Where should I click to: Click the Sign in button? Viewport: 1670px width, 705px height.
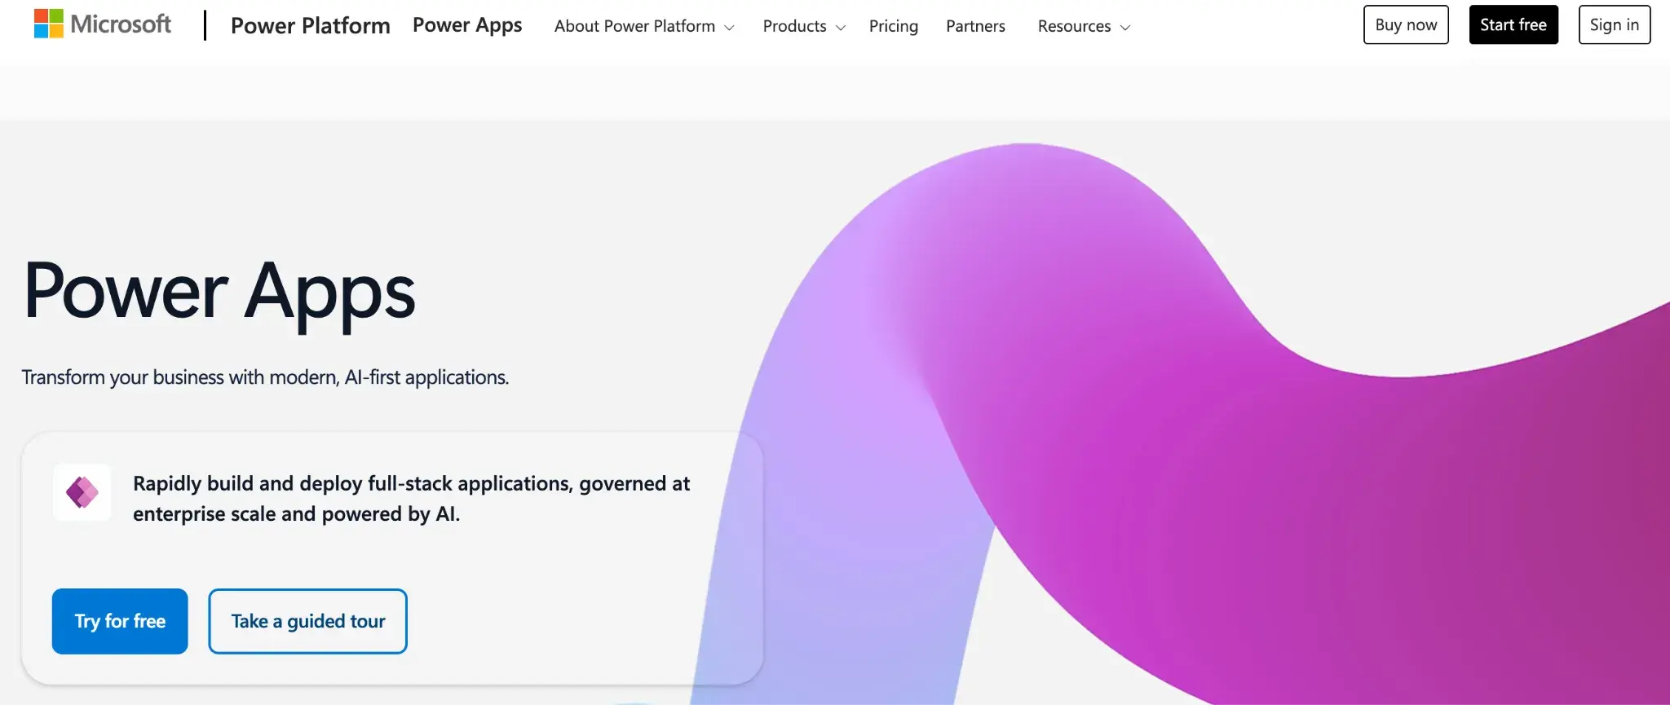1615,24
